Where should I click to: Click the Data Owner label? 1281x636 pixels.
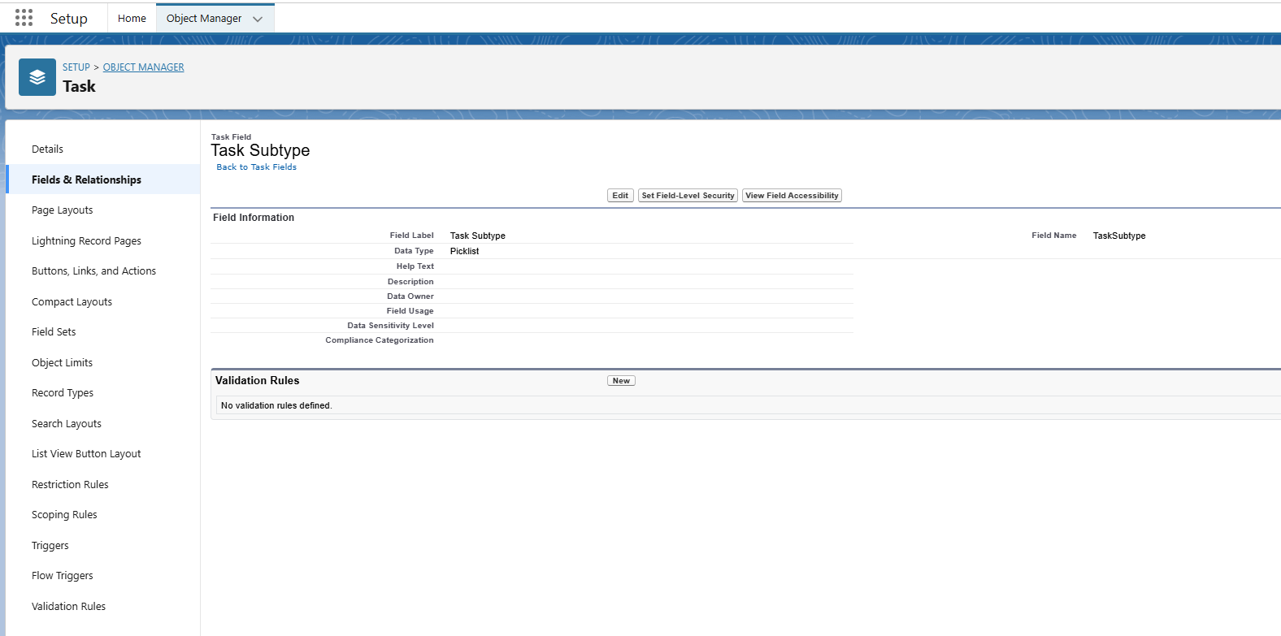coord(410,296)
